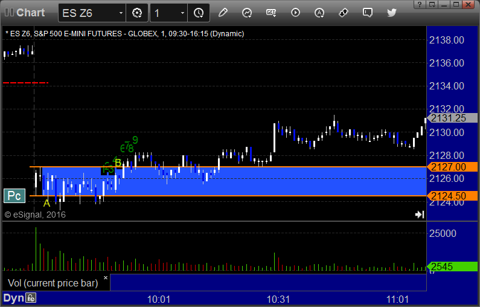Click the 11:01 time axis label

tap(397, 299)
